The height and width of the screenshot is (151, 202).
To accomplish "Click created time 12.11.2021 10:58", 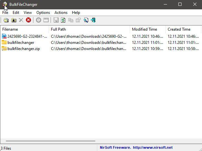I will point(183,49).
